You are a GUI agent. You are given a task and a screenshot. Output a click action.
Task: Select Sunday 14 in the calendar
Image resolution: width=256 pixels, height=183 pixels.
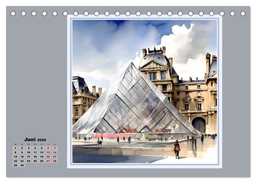(55, 152)
